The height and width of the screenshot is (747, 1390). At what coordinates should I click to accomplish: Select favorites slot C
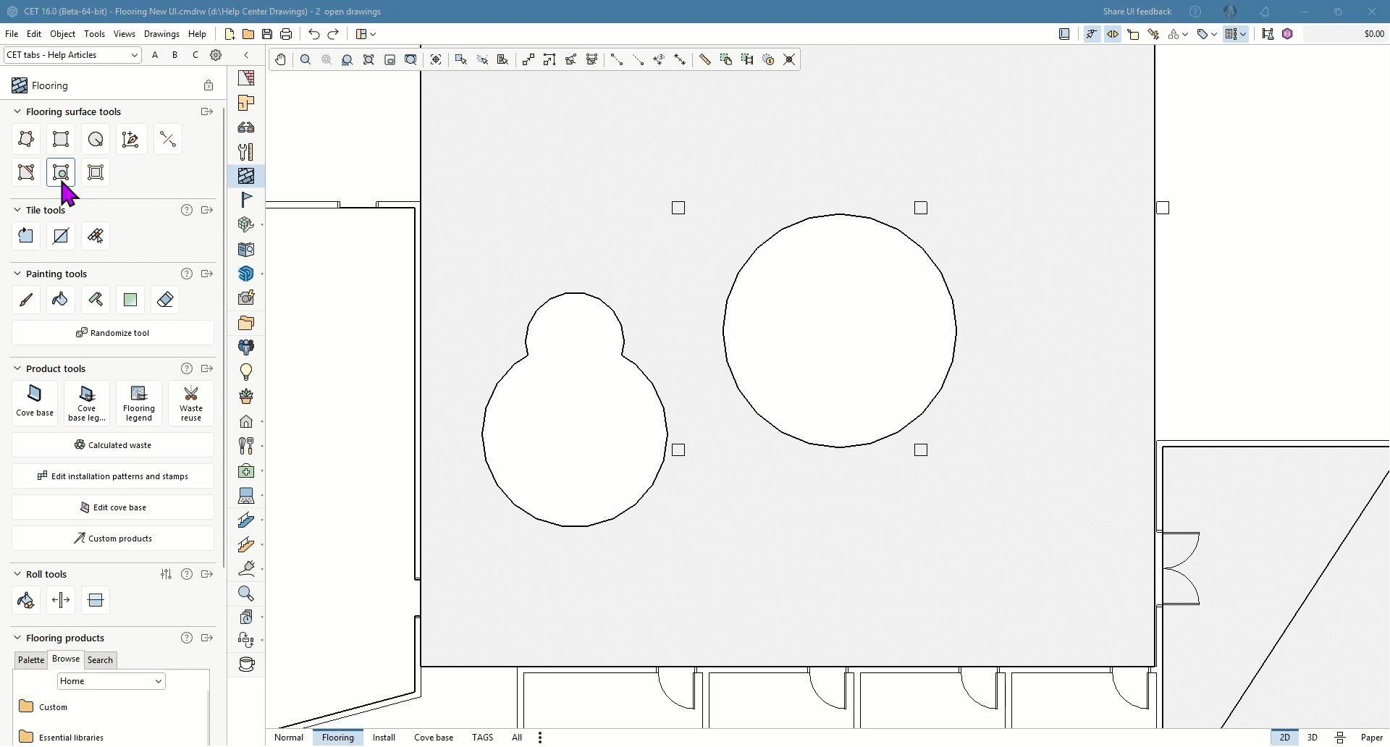pyautogui.click(x=195, y=55)
